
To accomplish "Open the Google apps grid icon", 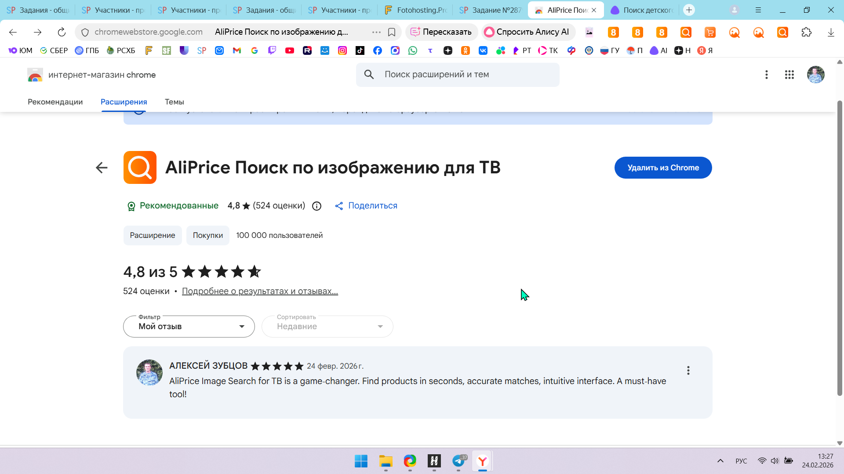I will [789, 75].
